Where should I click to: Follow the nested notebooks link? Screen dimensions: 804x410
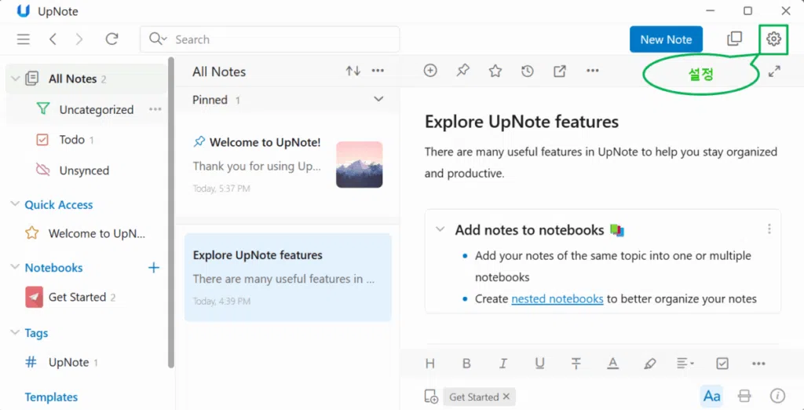coord(557,298)
